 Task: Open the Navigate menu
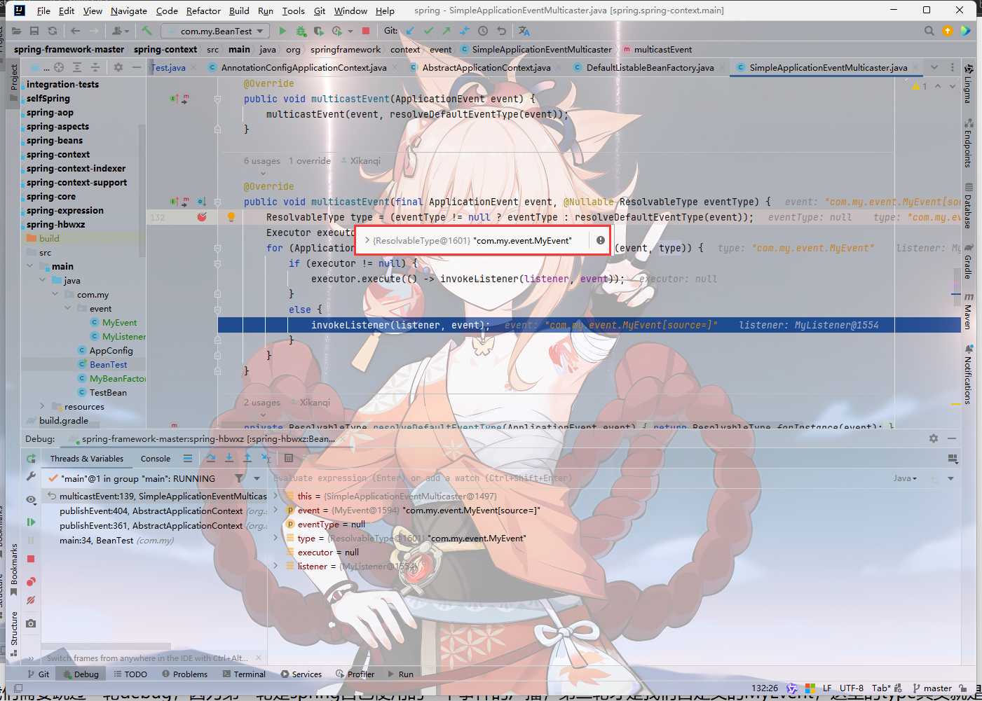[129, 11]
